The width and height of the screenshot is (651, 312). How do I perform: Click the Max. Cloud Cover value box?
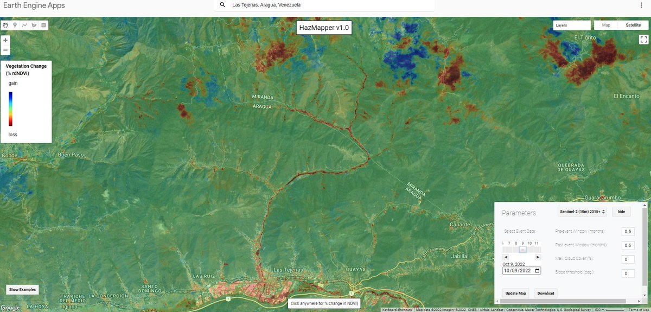tap(628, 259)
